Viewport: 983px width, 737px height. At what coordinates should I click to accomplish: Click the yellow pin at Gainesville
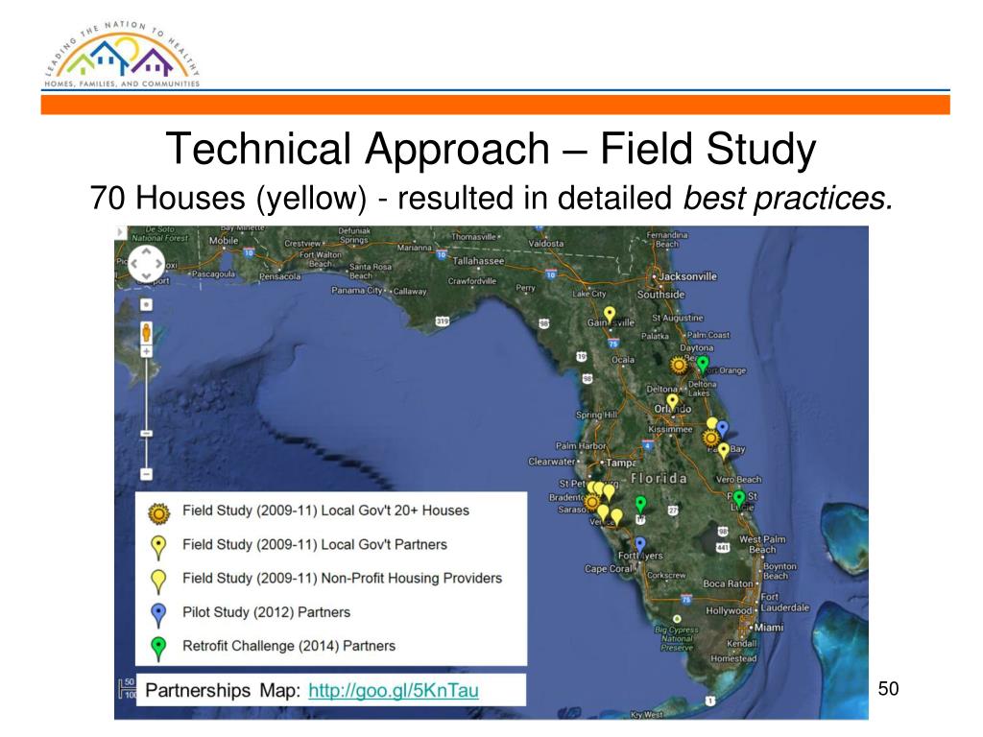[610, 315]
